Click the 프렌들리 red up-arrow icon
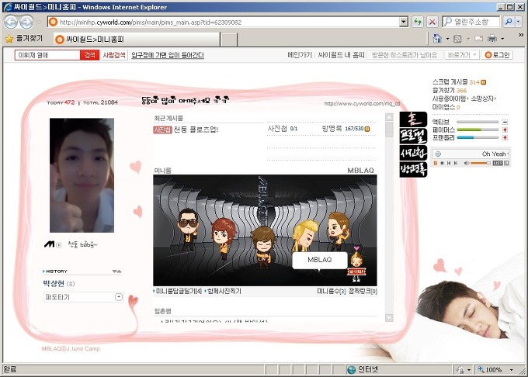This screenshot has width=528, height=377. click(x=505, y=137)
